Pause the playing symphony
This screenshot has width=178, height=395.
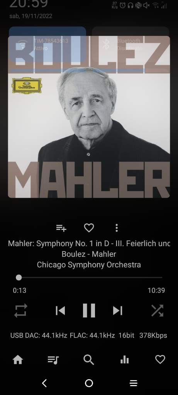coord(89,311)
